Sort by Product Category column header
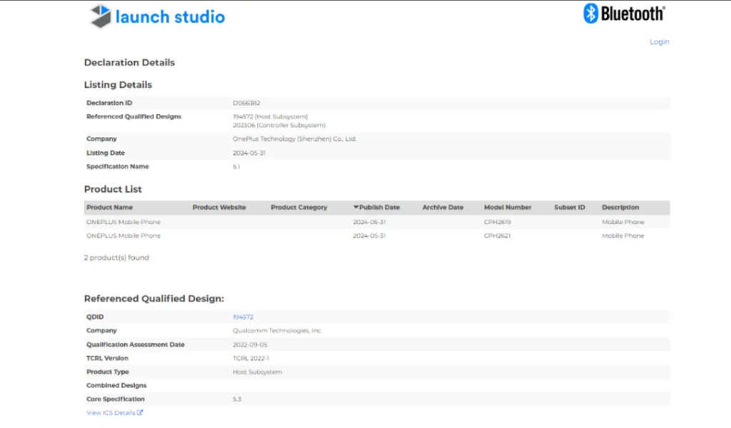731x428 pixels. pos(299,208)
